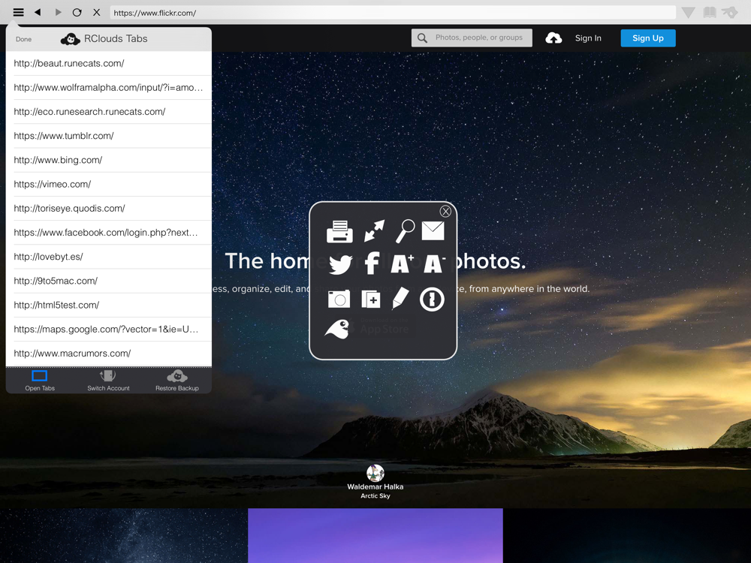Open the https://vimeo.com/ entry
The image size is (751, 563).
109,185
